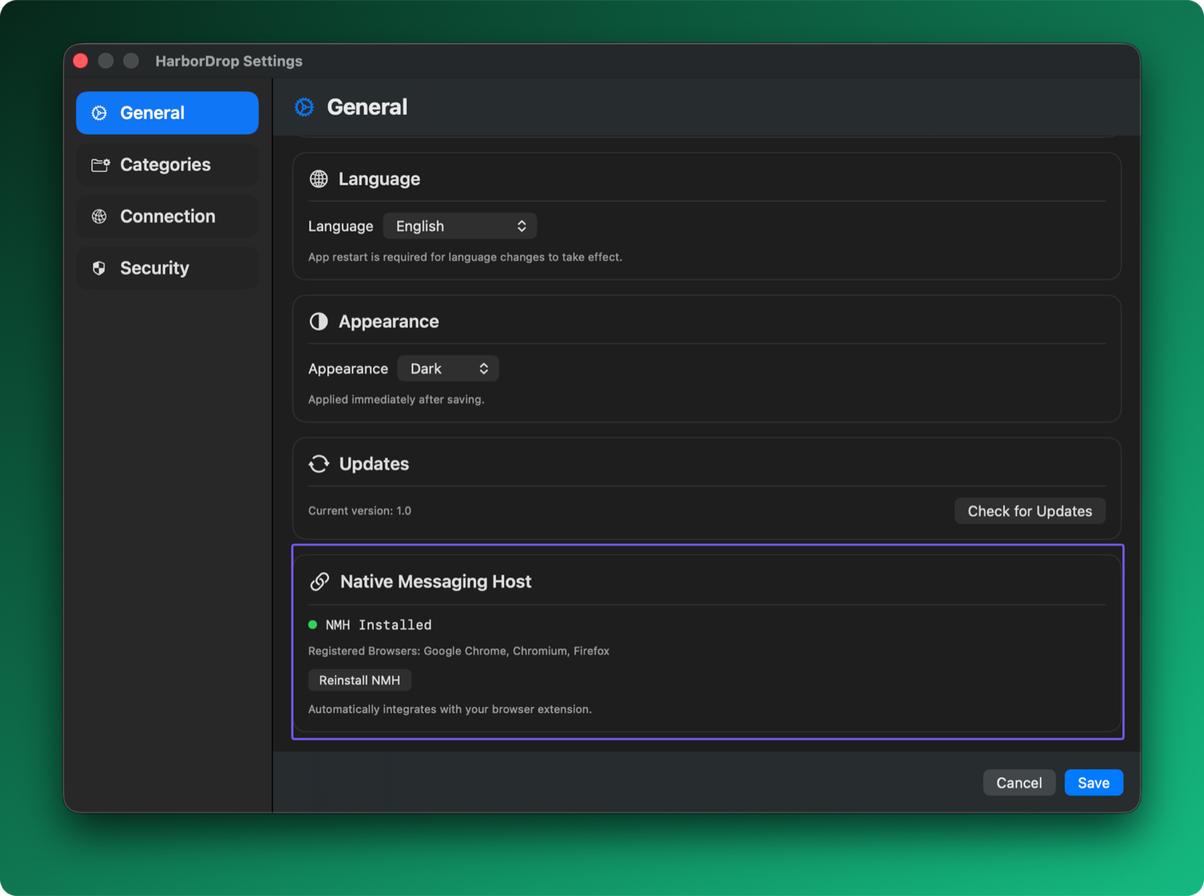Click the General header gear icon
Image resolution: width=1204 pixels, height=896 pixels.
(304, 107)
